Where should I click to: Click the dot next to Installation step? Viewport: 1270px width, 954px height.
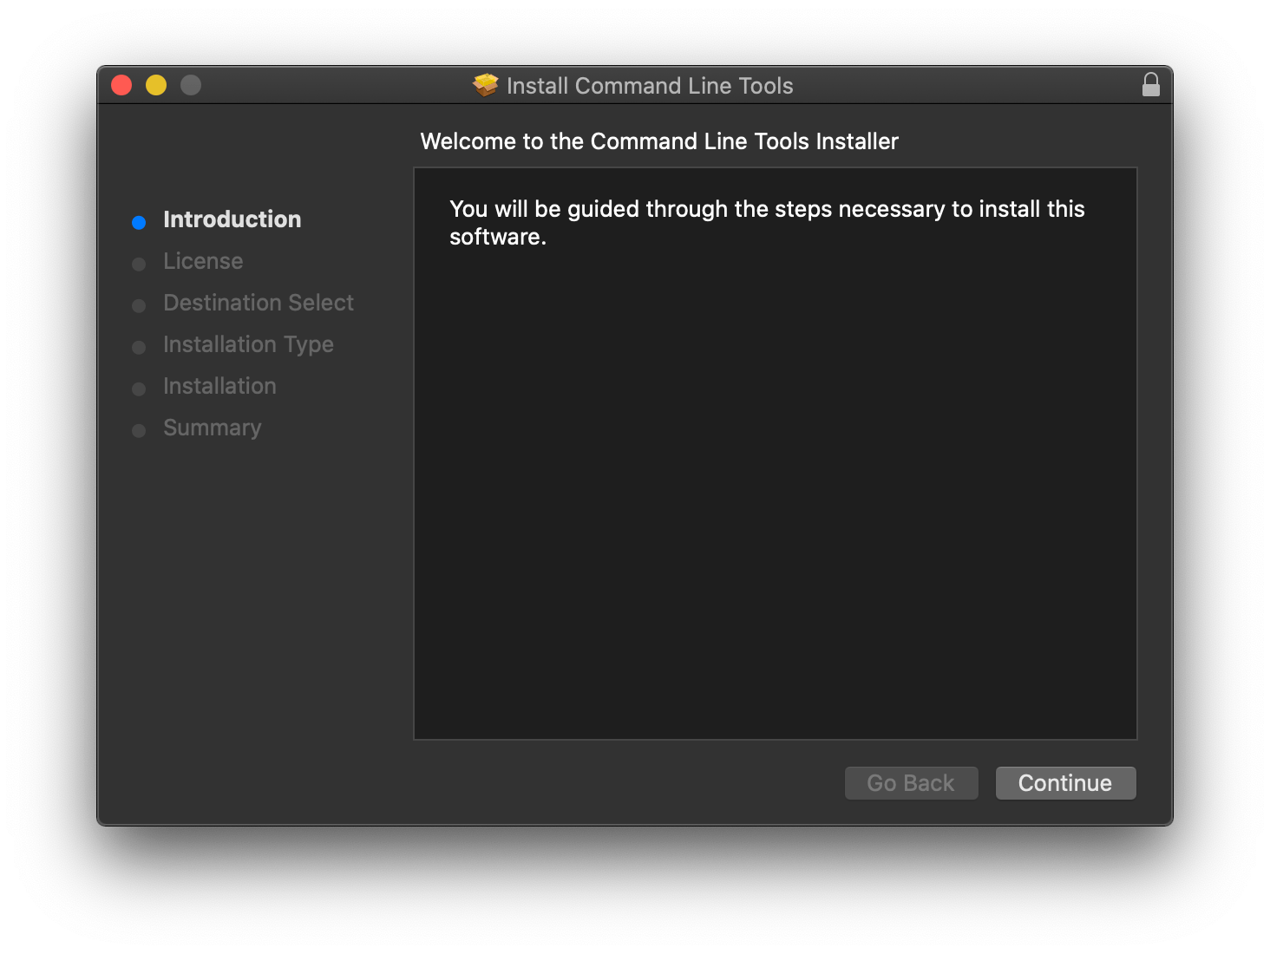coord(139,389)
